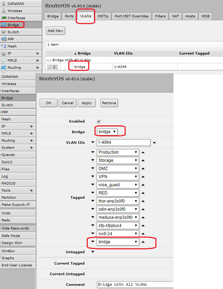Click the minus button in the bridge row
This screenshot has height=289, width=223.
coord(49,67)
